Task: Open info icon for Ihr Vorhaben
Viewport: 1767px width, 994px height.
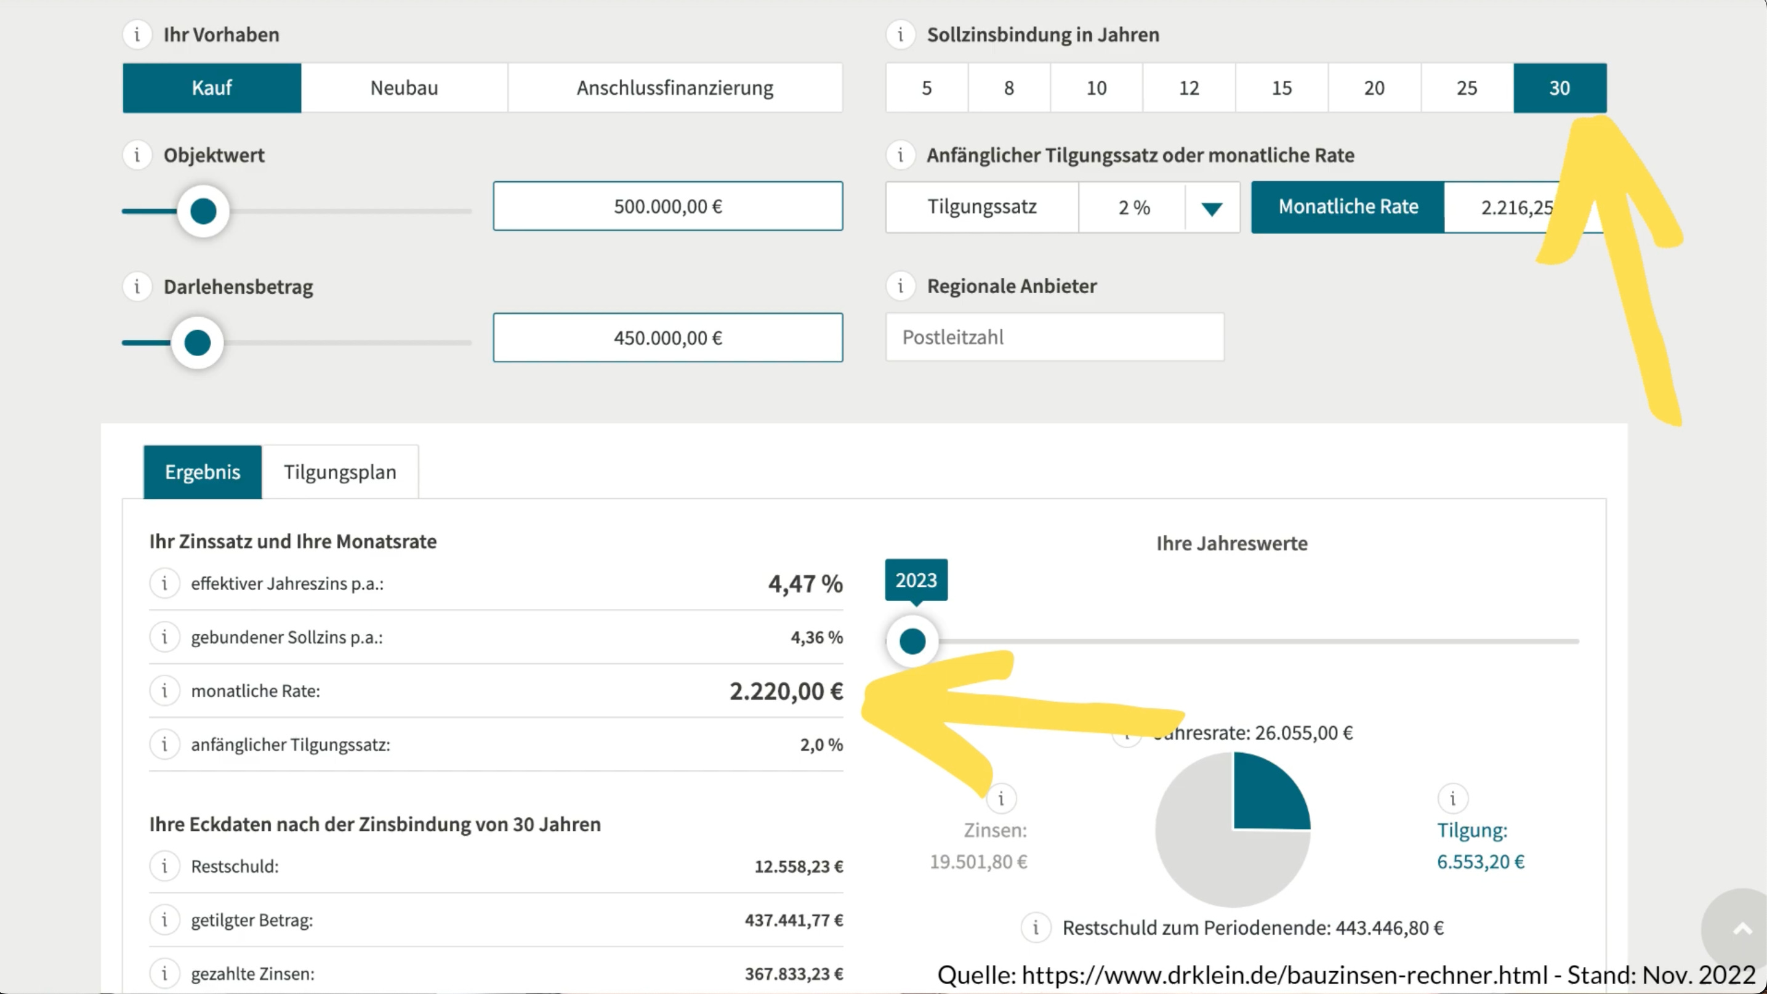Action: point(137,34)
